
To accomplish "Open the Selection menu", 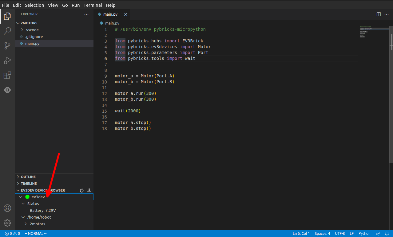I will click(x=34, y=5).
